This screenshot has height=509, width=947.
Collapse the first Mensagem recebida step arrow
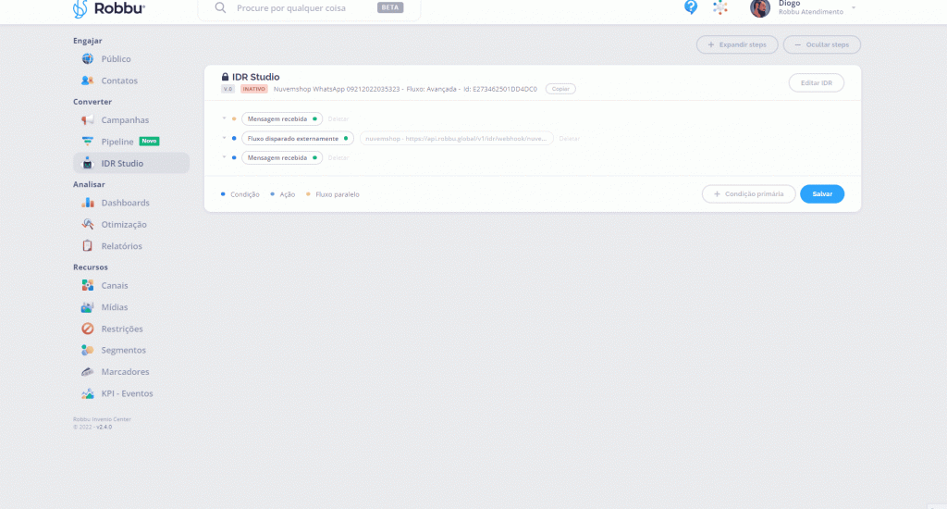tap(224, 118)
